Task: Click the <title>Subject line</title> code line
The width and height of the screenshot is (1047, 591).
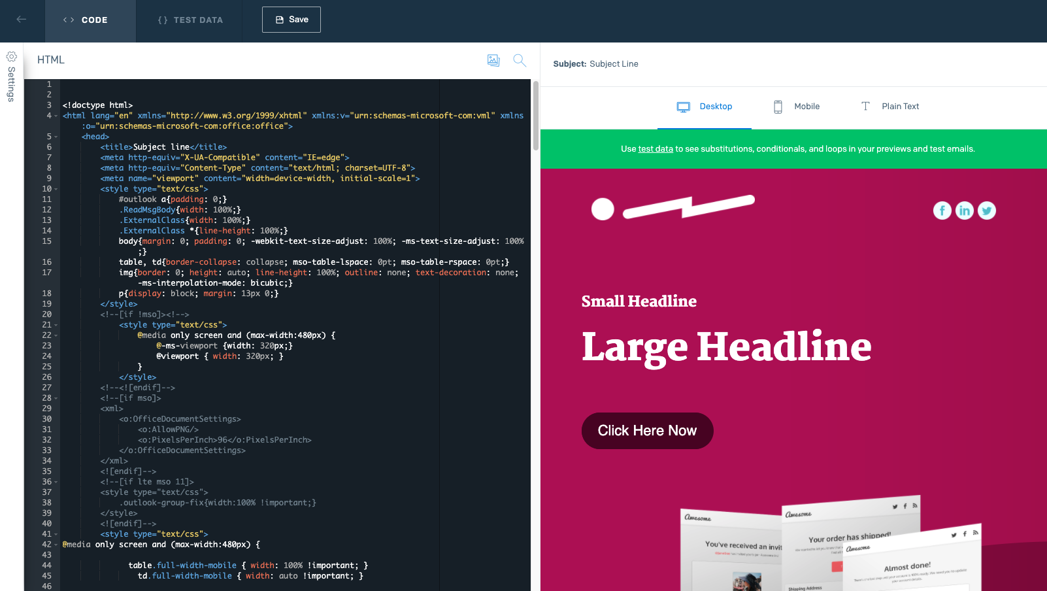Action: pos(163,147)
